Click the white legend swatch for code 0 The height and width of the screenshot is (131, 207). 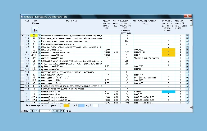coord(95,106)
